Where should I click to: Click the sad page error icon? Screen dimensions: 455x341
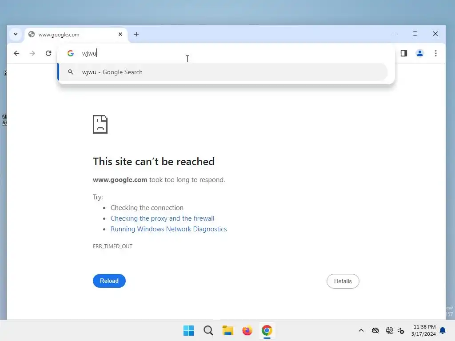[100, 124]
